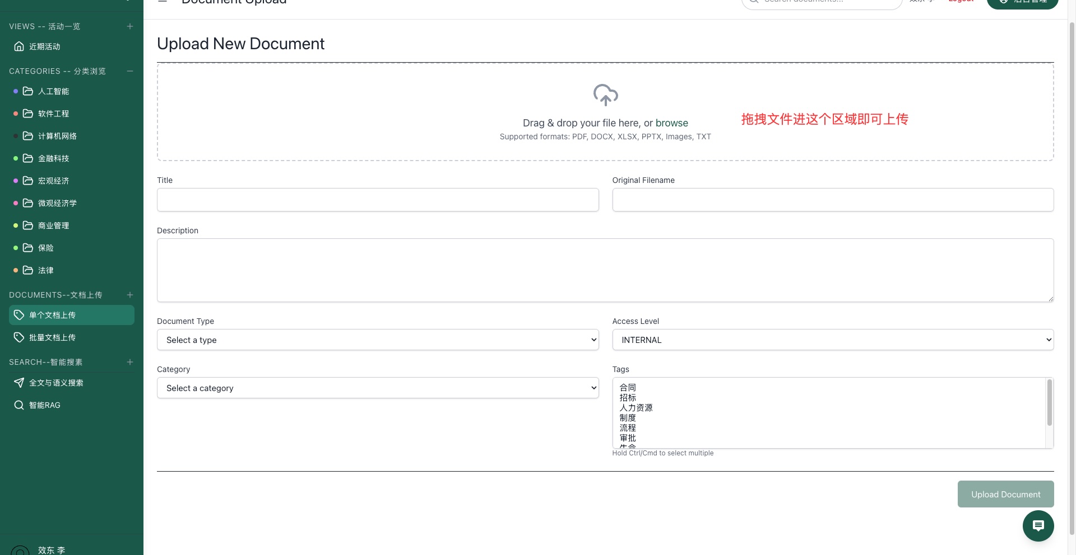This screenshot has height=555, width=1076.
Task: Focus the Original Filename field
Action: [833, 200]
